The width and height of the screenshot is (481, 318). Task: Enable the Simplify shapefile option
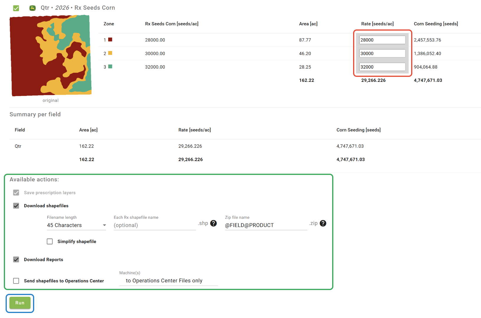click(50, 241)
